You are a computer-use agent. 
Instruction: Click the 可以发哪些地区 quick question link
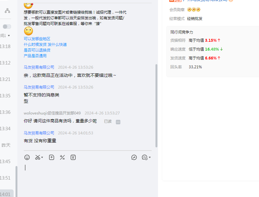pos(37,39)
